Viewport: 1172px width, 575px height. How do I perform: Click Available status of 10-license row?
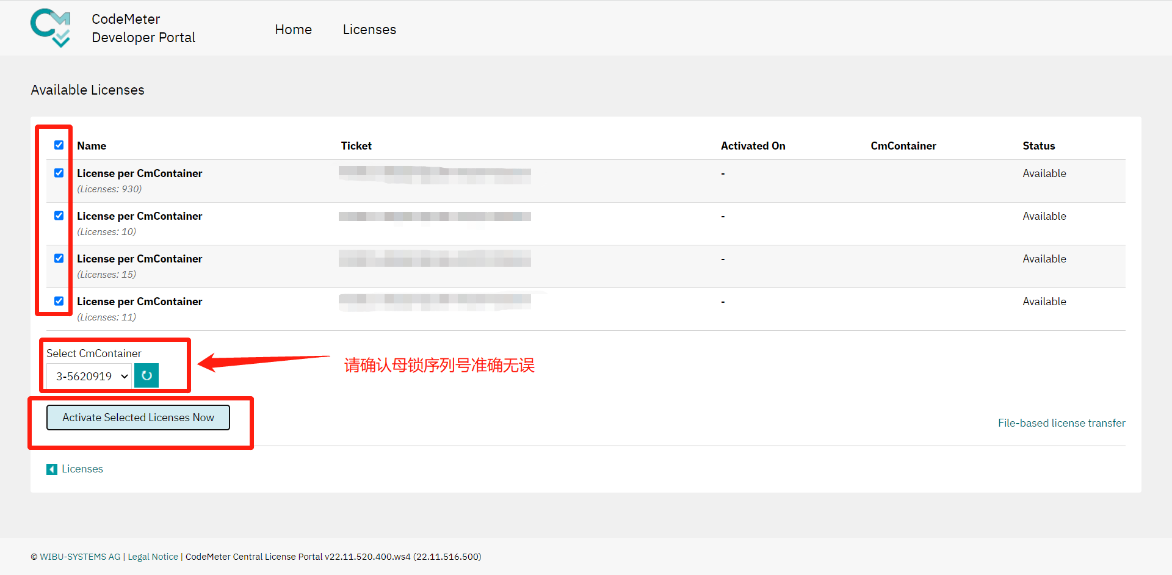click(1044, 216)
